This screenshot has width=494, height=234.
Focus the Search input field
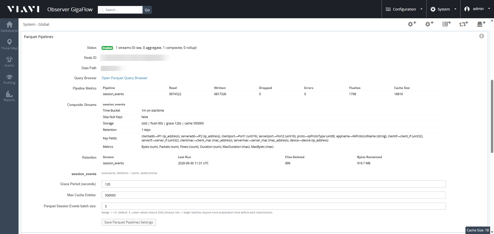(x=120, y=10)
